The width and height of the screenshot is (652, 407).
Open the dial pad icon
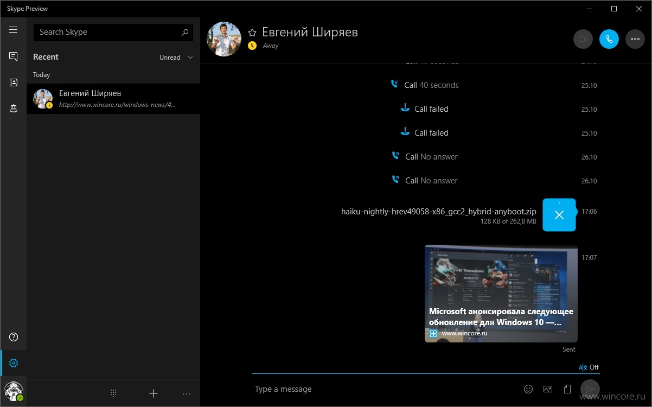(x=113, y=393)
